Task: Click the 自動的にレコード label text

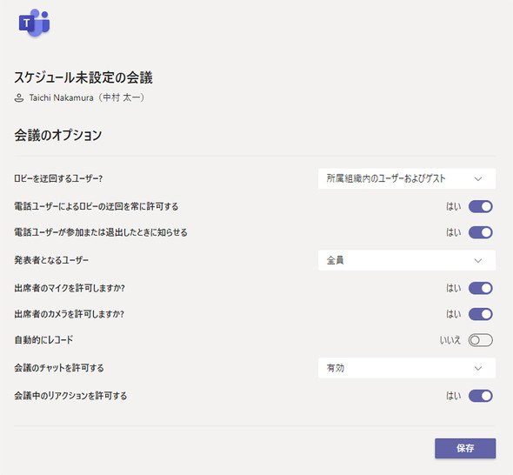Action: pos(43,340)
